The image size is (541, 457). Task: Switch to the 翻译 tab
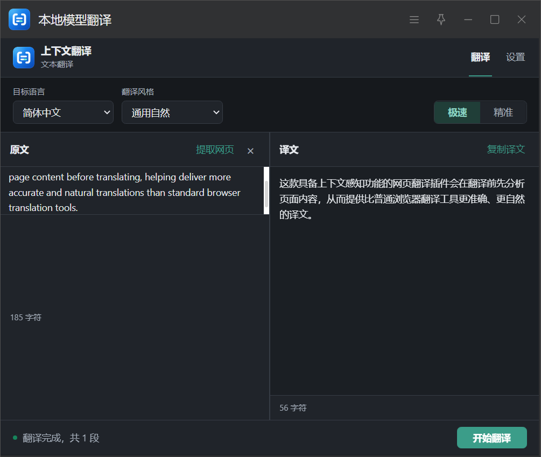[480, 57]
